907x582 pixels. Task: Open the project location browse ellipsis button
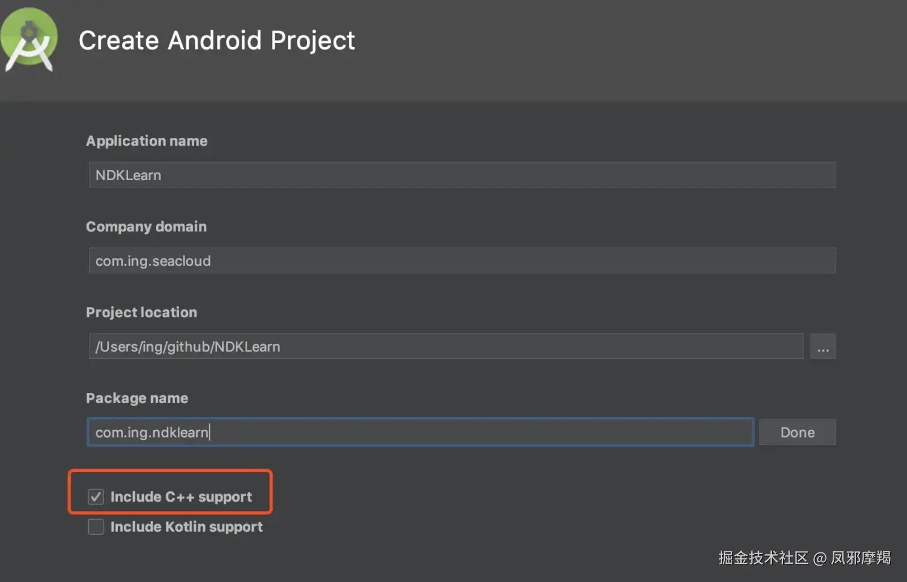pos(823,347)
